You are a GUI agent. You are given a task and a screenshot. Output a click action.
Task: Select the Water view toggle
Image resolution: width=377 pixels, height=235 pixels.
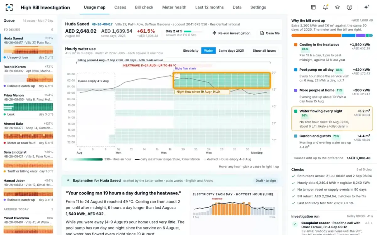coord(208,50)
